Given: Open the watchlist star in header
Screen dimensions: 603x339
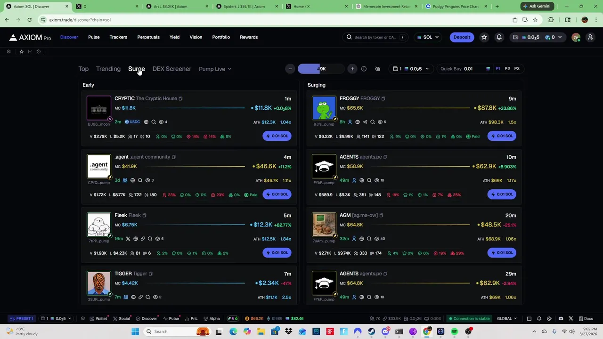Looking at the screenshot, I should [x=484, y=37].
